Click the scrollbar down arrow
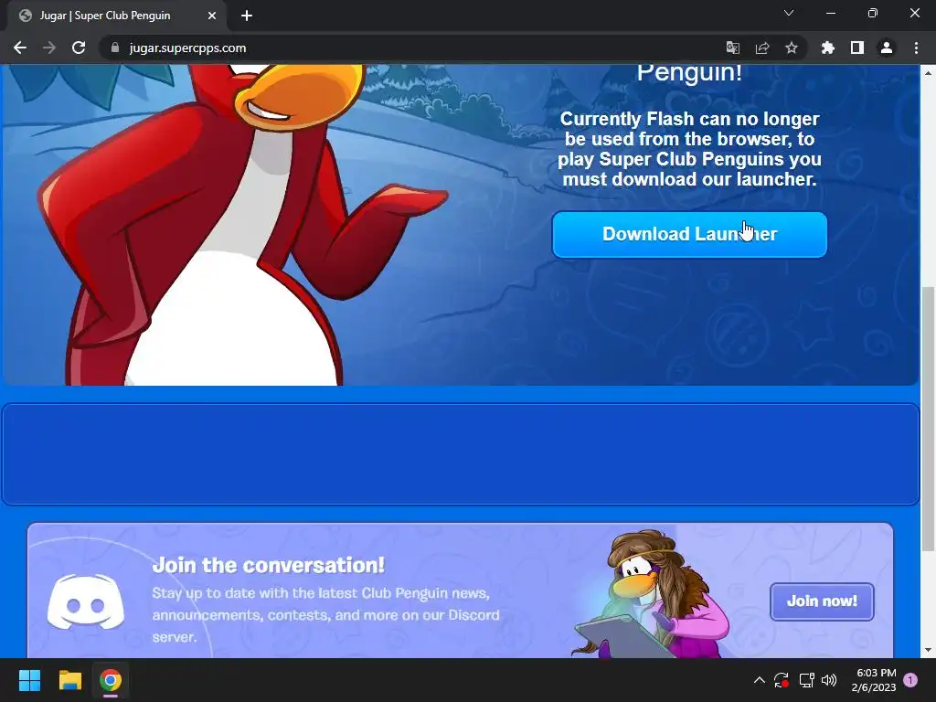 point(928,650)
